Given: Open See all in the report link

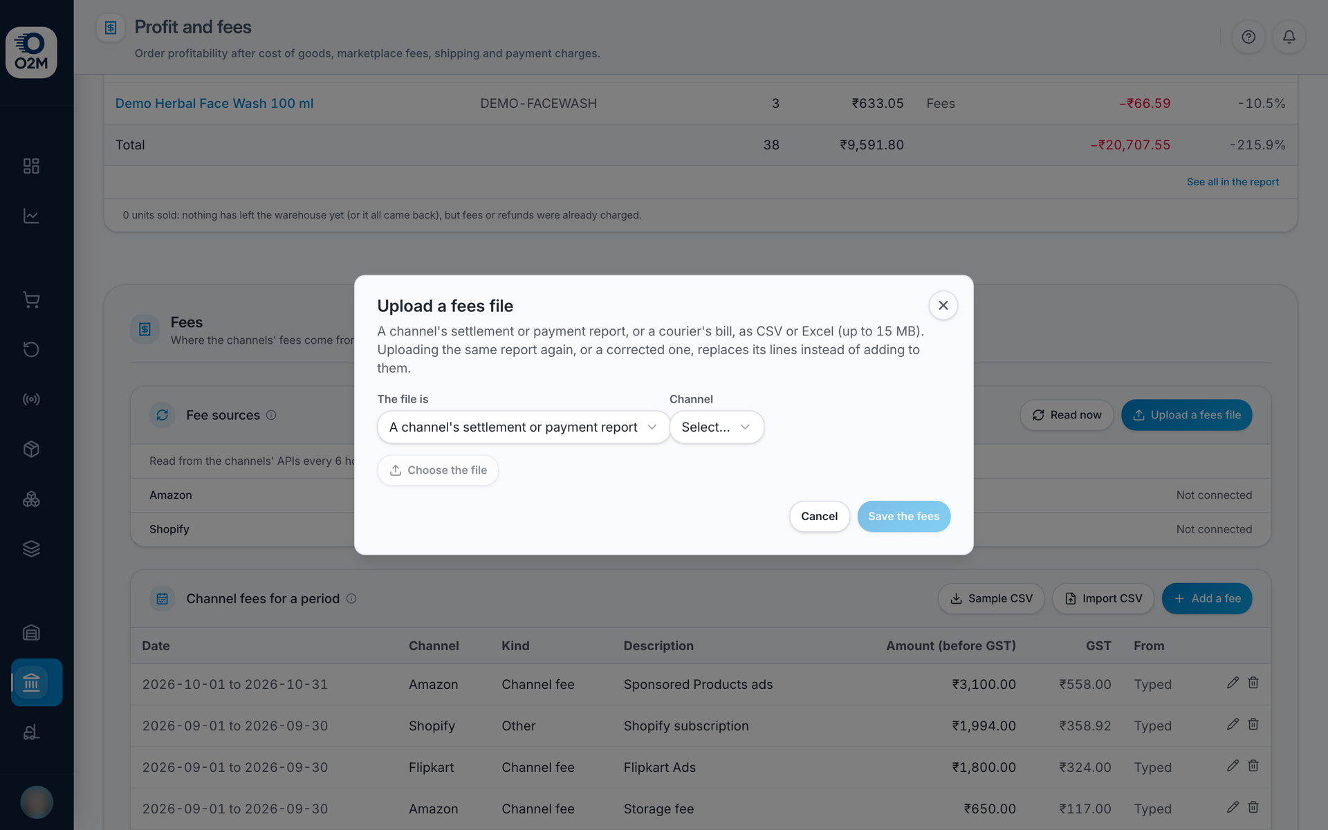Looking at the screenshot, I should (x=1233, y=182).
